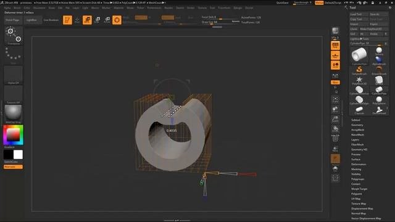This screenshot has height=222, width=395.
Task: Select the Rotate mode icon
Action: tap(107, 20)
